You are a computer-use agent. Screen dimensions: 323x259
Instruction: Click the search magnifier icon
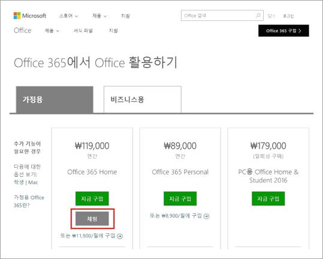click(258, 16)
